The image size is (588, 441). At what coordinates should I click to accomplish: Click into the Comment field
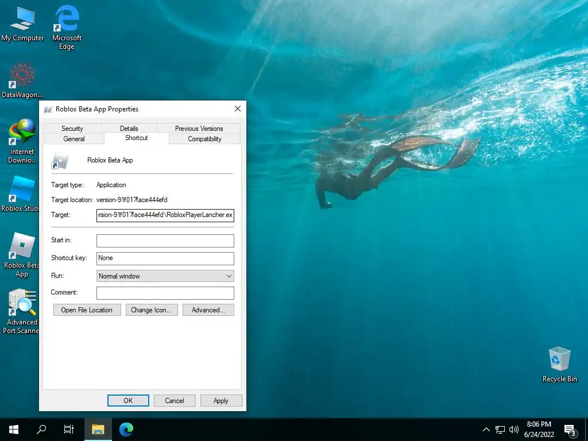point(165,293)
